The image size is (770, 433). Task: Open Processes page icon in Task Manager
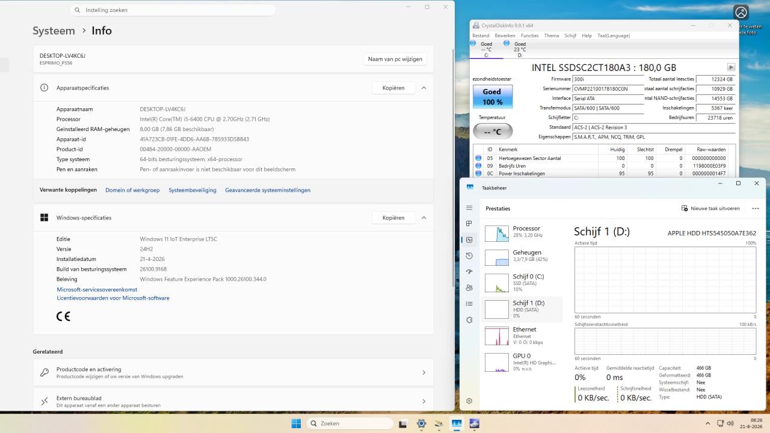(x=469, y=224)
